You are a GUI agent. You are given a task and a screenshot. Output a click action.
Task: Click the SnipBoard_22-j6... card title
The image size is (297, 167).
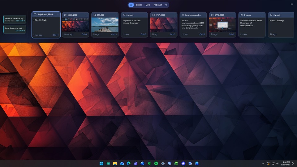coord(46,14)
